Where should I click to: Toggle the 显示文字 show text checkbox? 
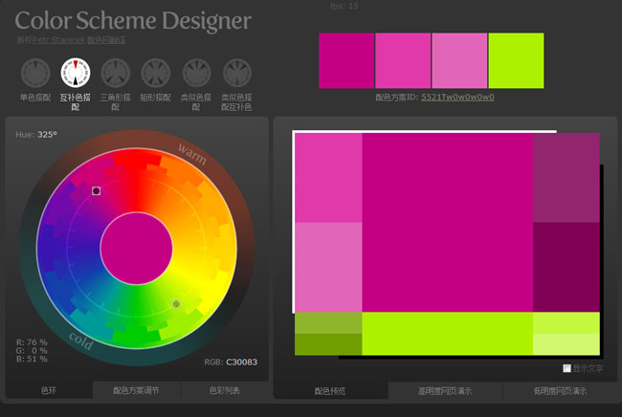[567, 368]
